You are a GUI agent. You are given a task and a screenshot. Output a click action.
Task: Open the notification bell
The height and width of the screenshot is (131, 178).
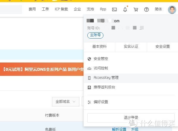click(125, 9)
